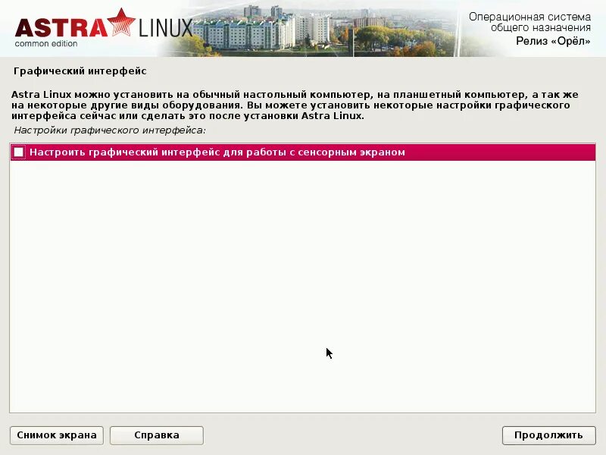This screenshot has height=455, width=606.
Task: Click the Astra Linux star logo
Action: (x=122, y=23)
